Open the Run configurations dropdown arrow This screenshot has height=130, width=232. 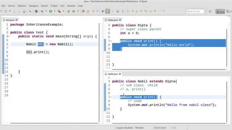point(55,11)
